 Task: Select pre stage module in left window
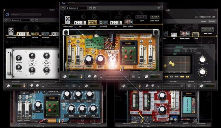point(35,34)
